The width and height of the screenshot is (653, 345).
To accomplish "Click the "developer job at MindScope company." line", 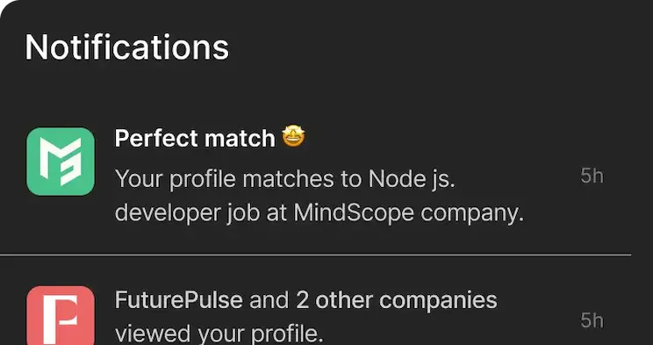I will [x=319, y=213].
